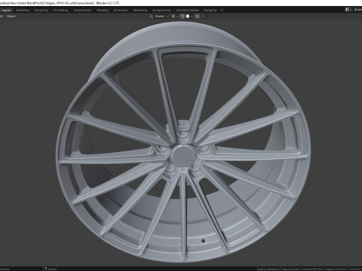Screen dimensions: 362x271
Task: Switch to the Layout workspace tab
Action: (6, 11)
